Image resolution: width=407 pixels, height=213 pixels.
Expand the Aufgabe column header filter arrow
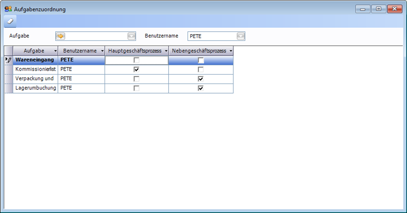pyautogui.click(x=55, y=51)
